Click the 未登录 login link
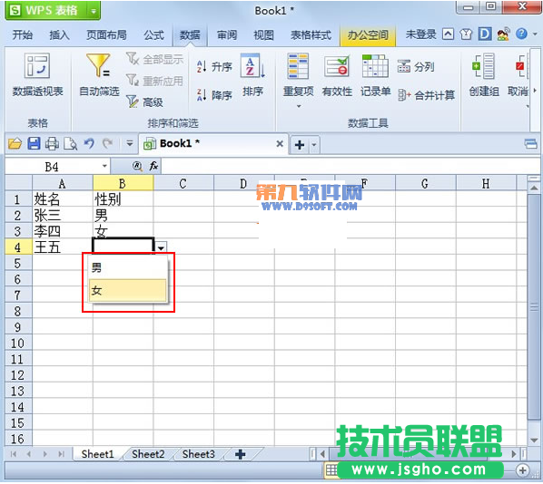 click(x=420, y=34)
